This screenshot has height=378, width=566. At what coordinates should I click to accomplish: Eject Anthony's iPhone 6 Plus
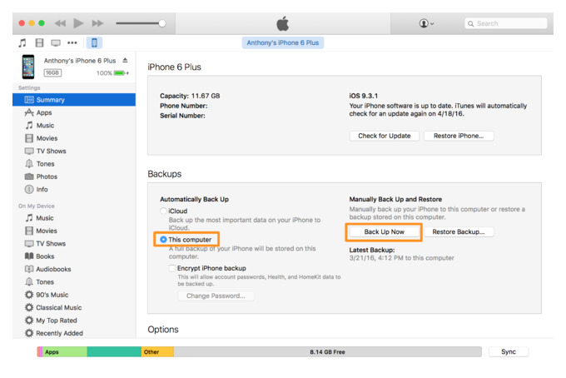pos(125,60)
